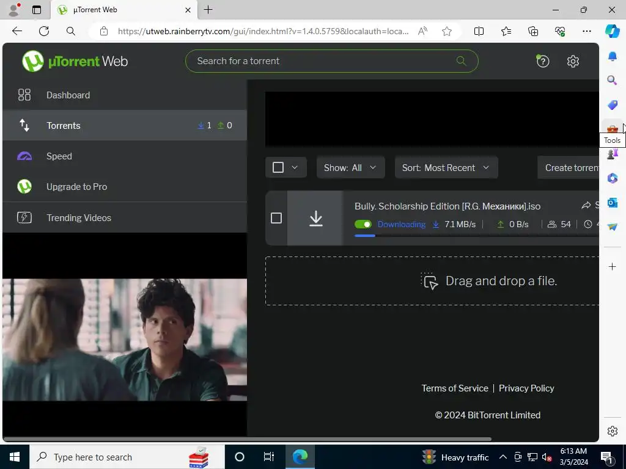Click the Edge icon on the taskbar
The image size is (626, 469).
click(300, 457)
